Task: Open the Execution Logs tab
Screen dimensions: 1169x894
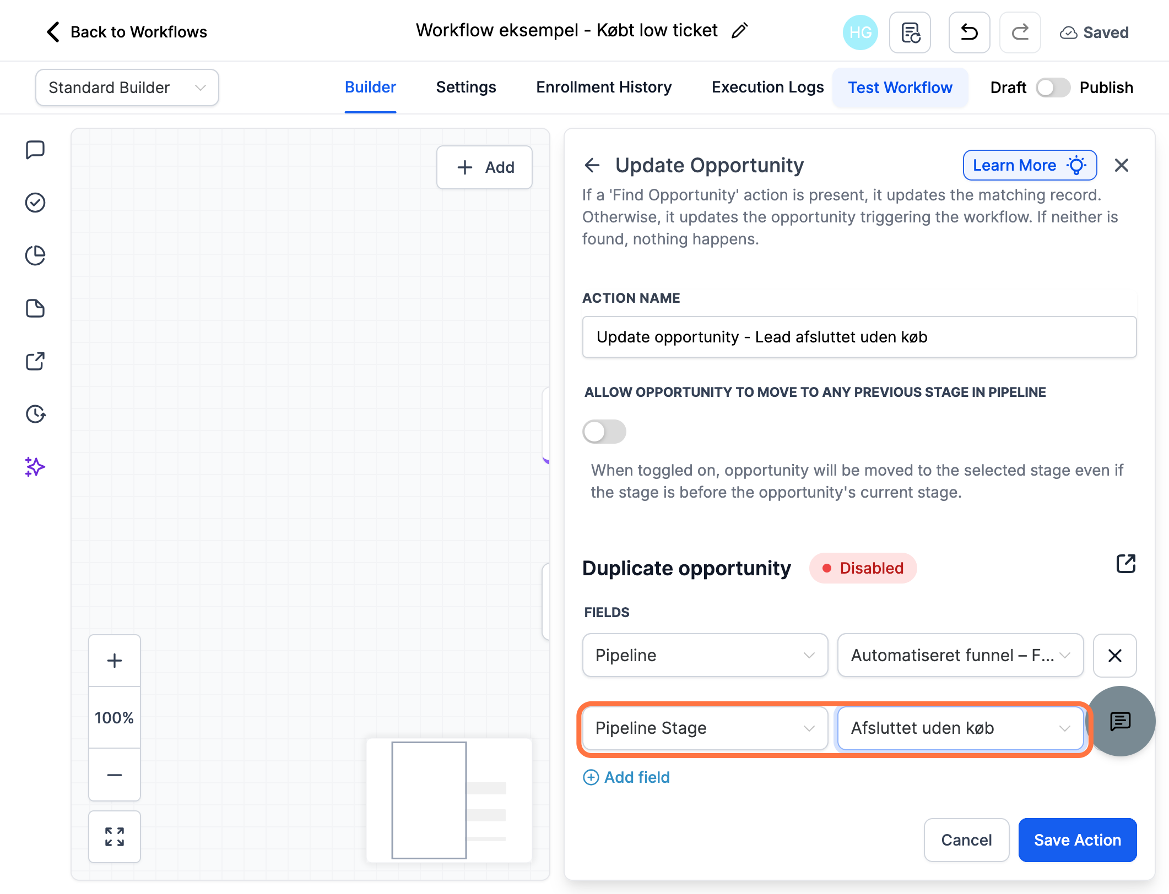Action: tap(767, 88)
